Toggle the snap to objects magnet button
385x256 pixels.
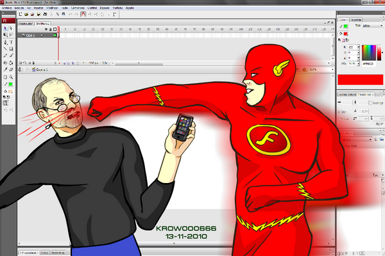tap(83, 15)
